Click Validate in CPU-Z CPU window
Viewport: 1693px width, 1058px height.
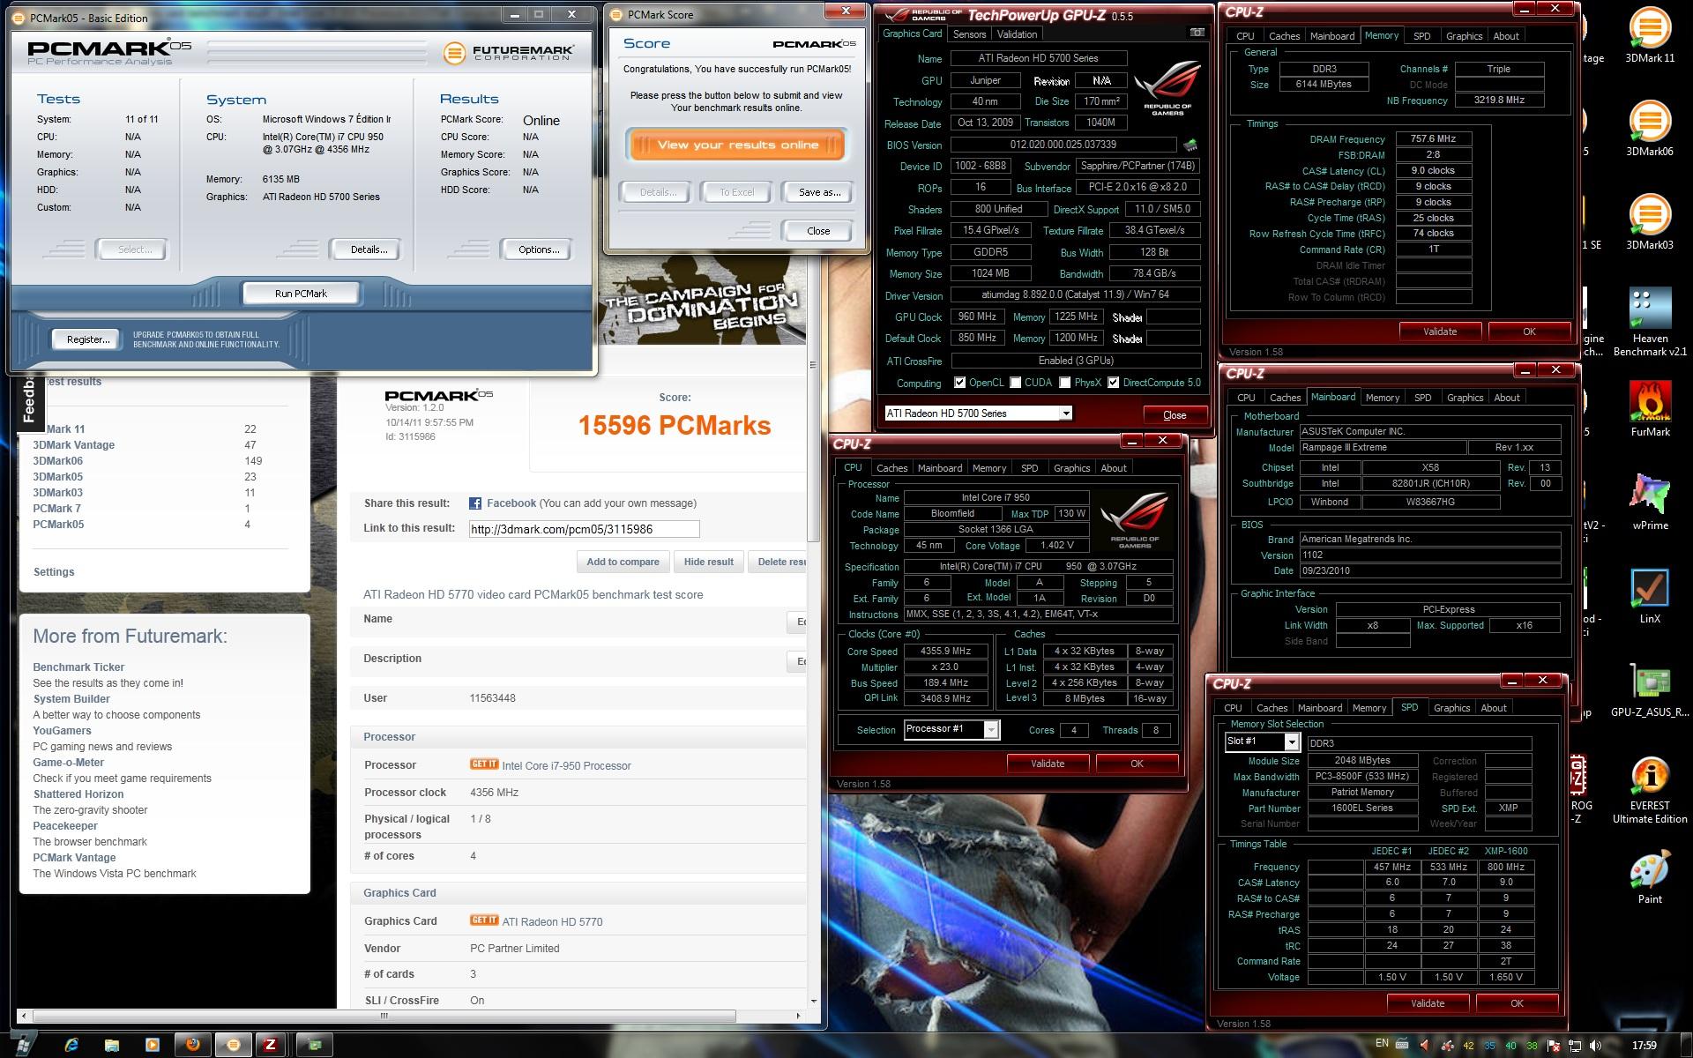click(1048, 764)
